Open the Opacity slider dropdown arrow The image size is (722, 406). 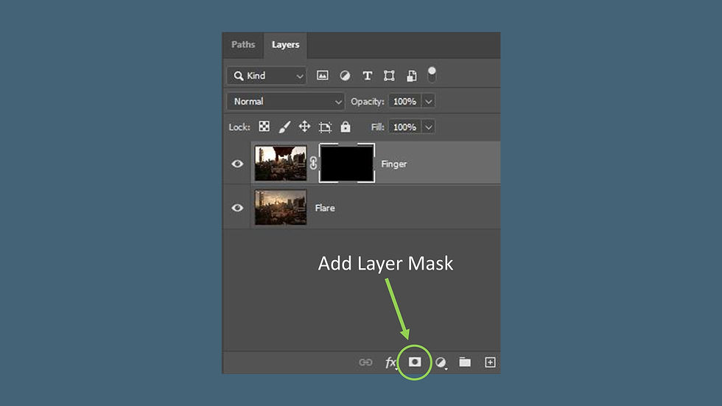429,101
